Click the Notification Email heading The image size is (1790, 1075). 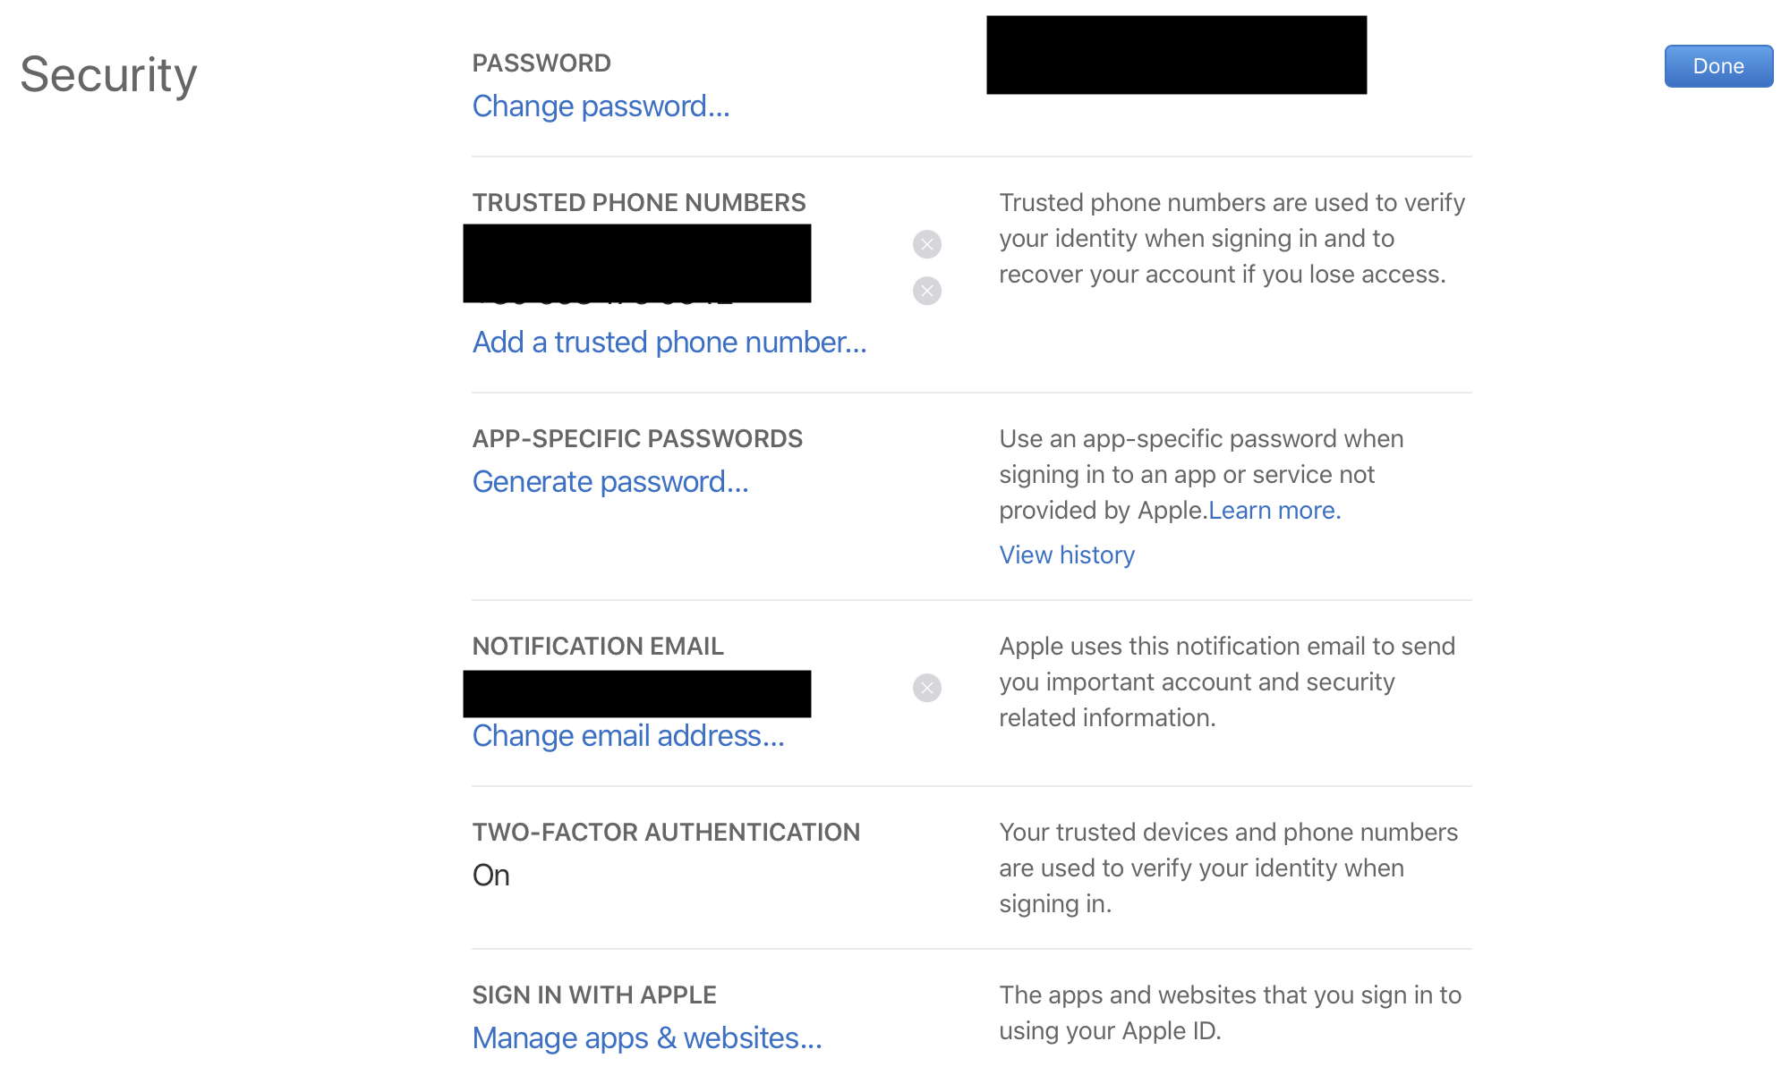coord(597,647)
